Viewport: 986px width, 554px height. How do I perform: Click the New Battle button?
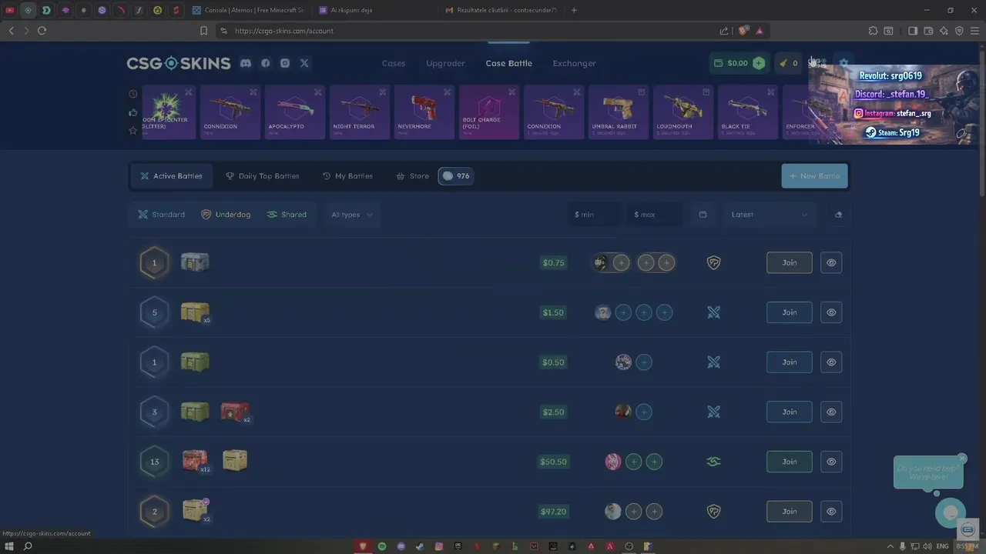click(814, 176)
